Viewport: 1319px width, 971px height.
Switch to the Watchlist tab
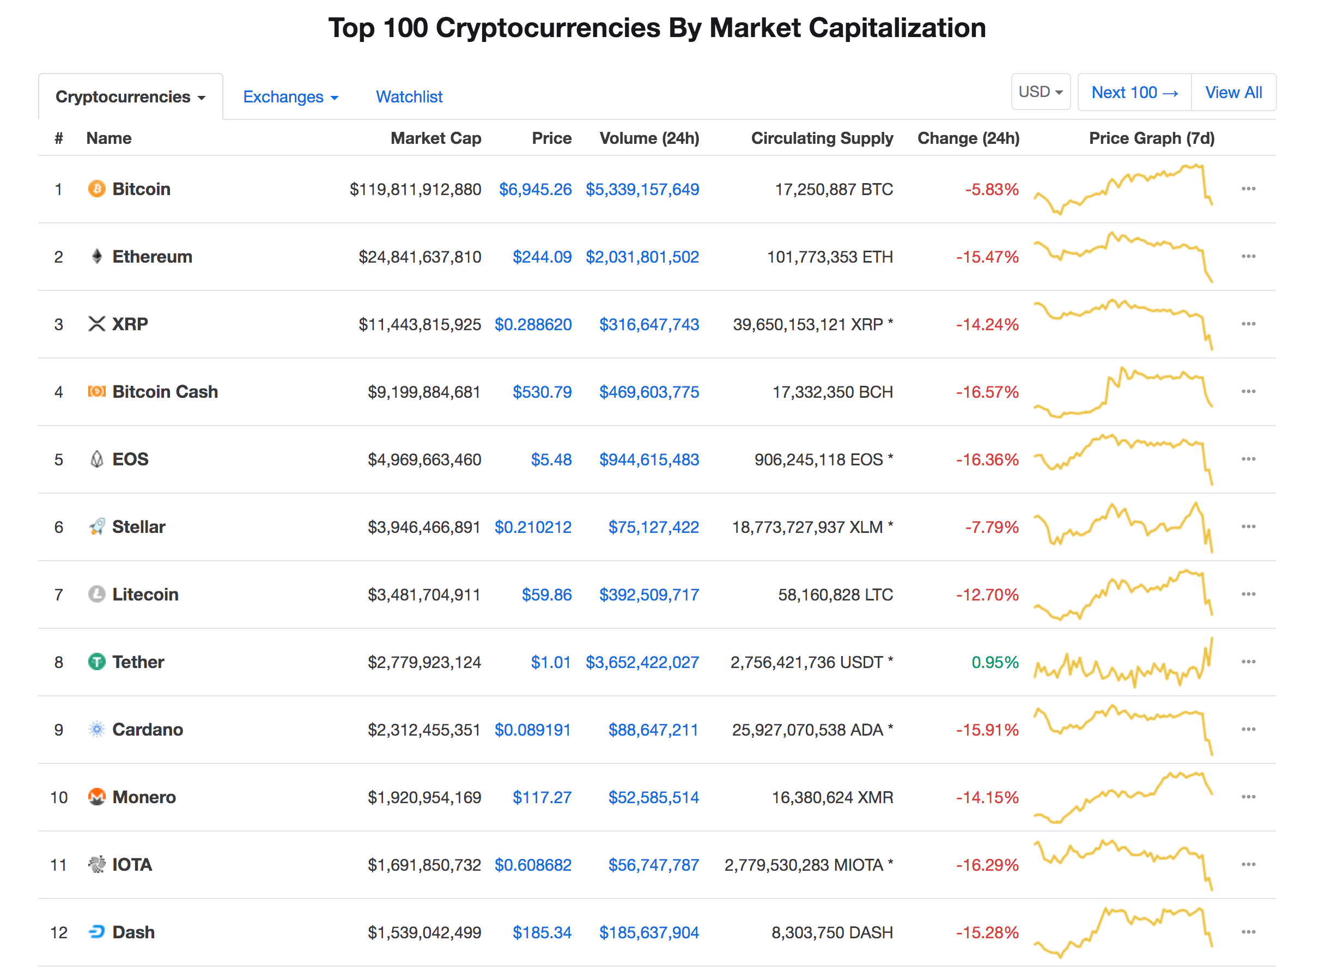409,97
